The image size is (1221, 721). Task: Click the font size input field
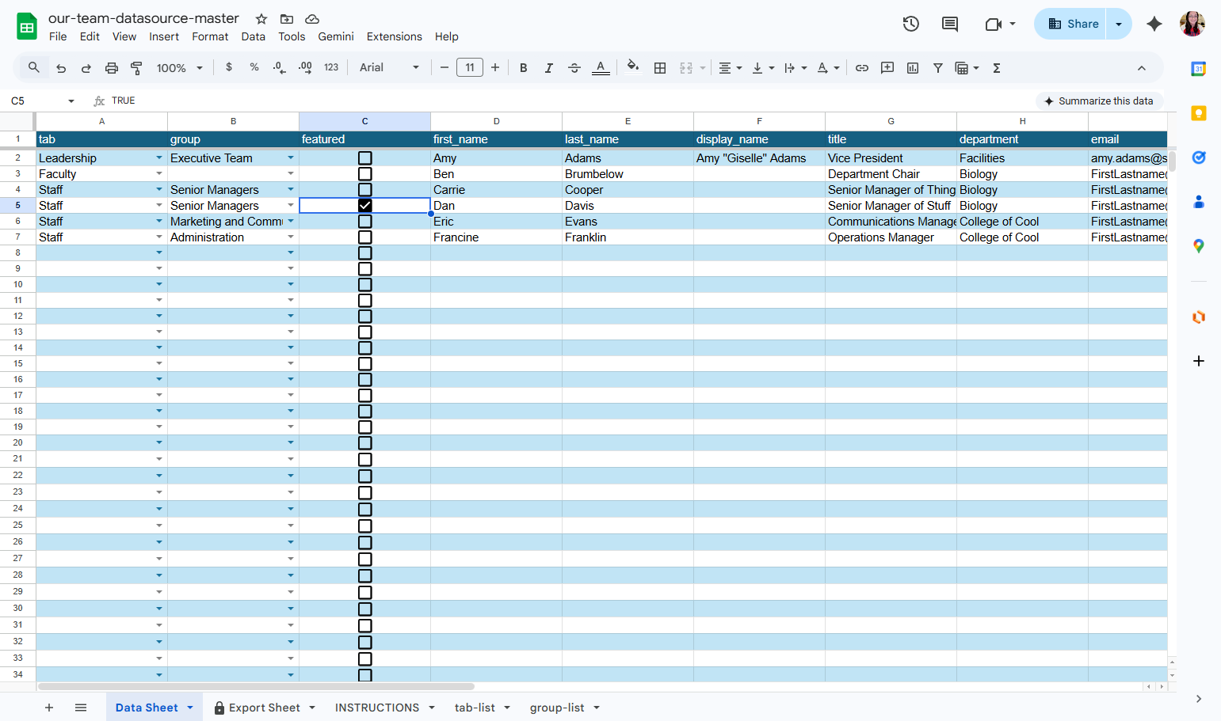[x=470, y=68]
